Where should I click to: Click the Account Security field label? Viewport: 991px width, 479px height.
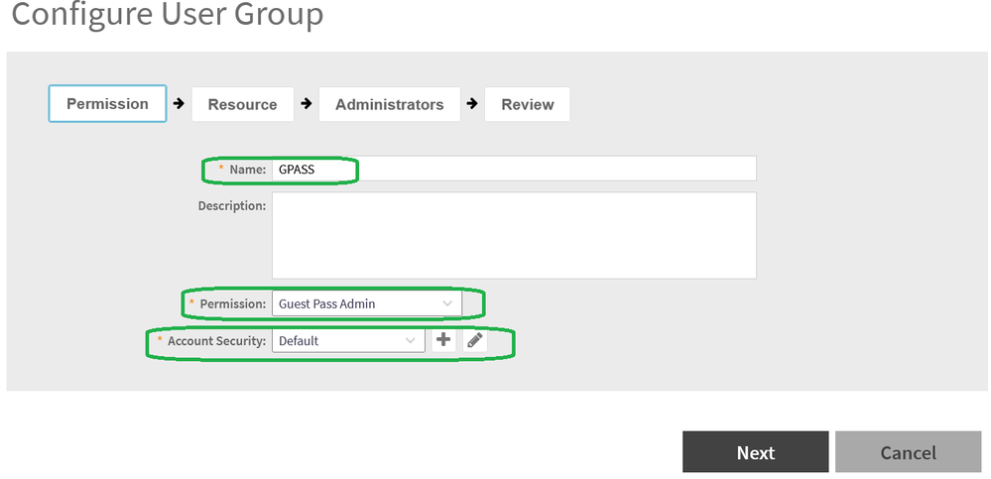pos(216,340)
